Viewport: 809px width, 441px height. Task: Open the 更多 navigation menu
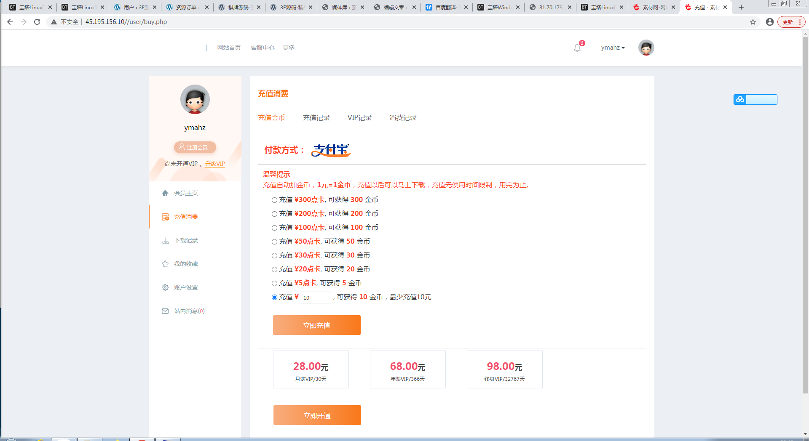pyautogui.click(x=289, y=48)
